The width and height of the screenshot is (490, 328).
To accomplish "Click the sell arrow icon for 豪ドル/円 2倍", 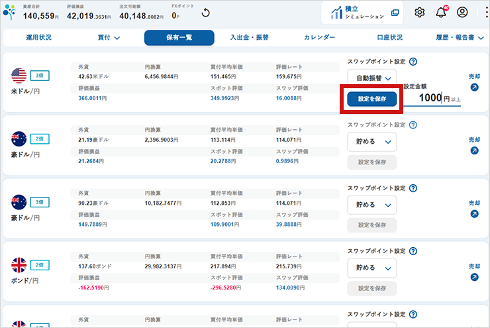I will [x=474, y=150].
